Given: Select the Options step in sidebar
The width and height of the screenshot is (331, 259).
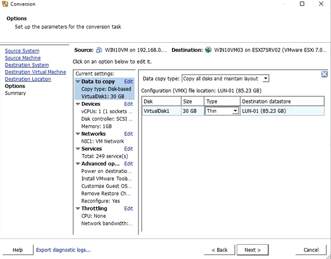Looking at the screenshot, I should (x=15, y=86).
